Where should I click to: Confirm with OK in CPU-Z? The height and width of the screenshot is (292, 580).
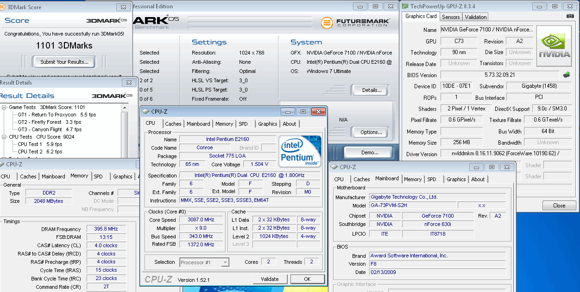point(307,279)
